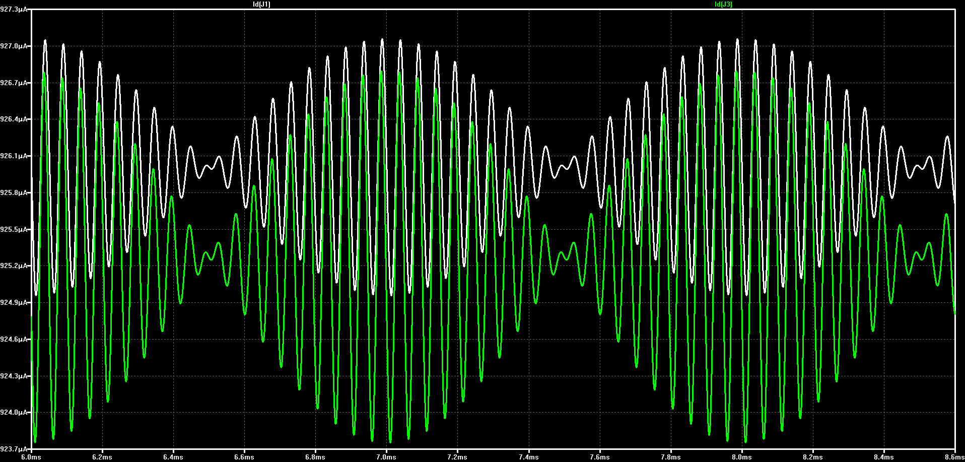
Task: Select the 7.8ms time axis label
Action: tap(671, 457)
